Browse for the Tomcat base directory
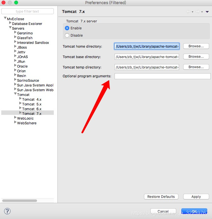The height and width of the screenshot is (219, 212). (x=196, y=56)
